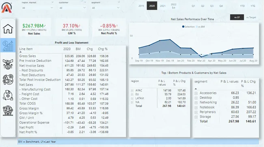Open the executive globe icon page
Screen dimensions: 264x147
click(x=8, y=110)
